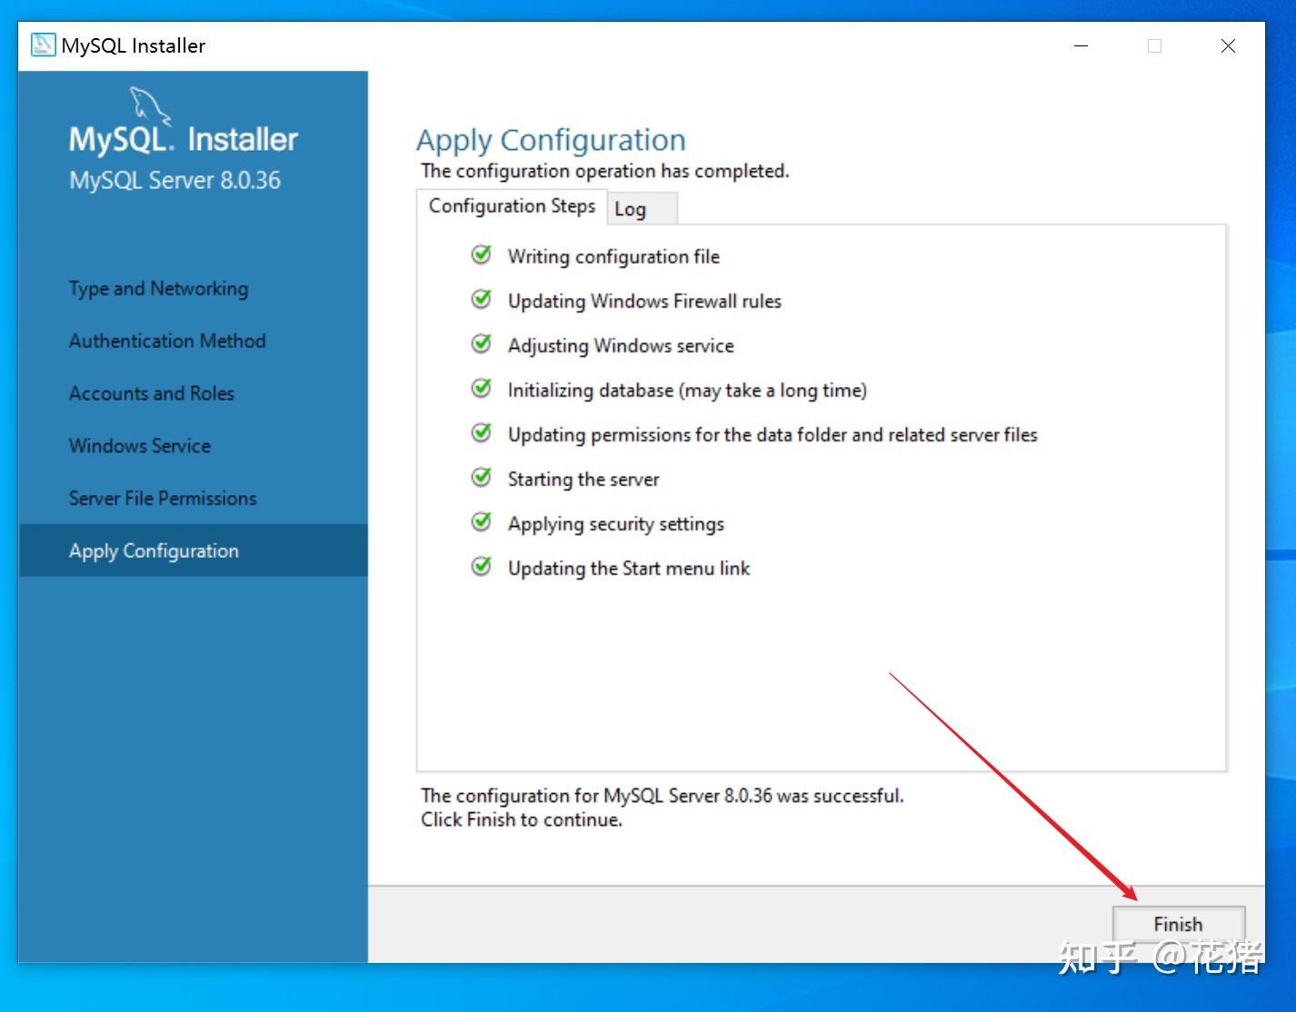Close the MySQL Installer window
Image resolution: width=1296 pixels, height=1012 pixels.
pyautogui.click(x=1228, y=45)
